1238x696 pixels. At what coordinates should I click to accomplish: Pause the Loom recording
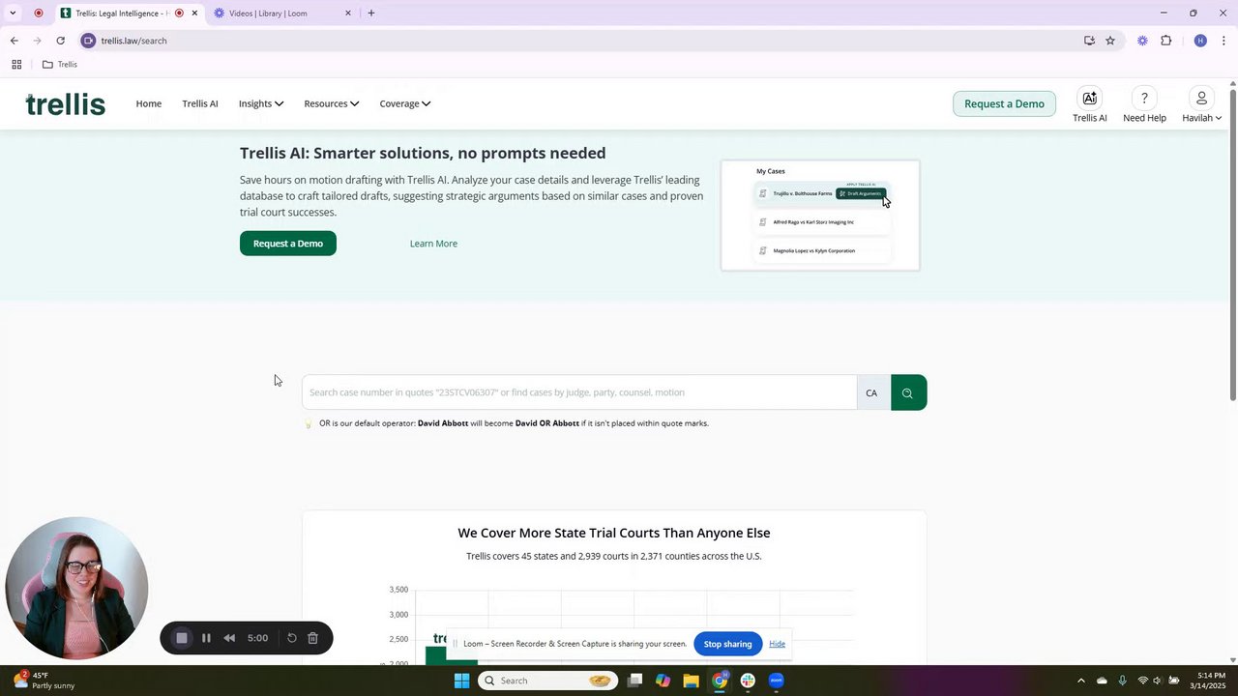tap(206, 638)
